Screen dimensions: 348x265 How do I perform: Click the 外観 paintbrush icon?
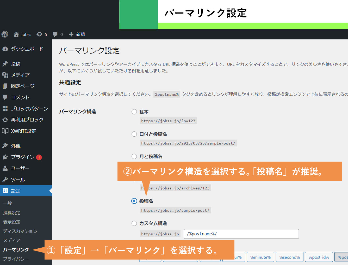[x=5, y=146]
